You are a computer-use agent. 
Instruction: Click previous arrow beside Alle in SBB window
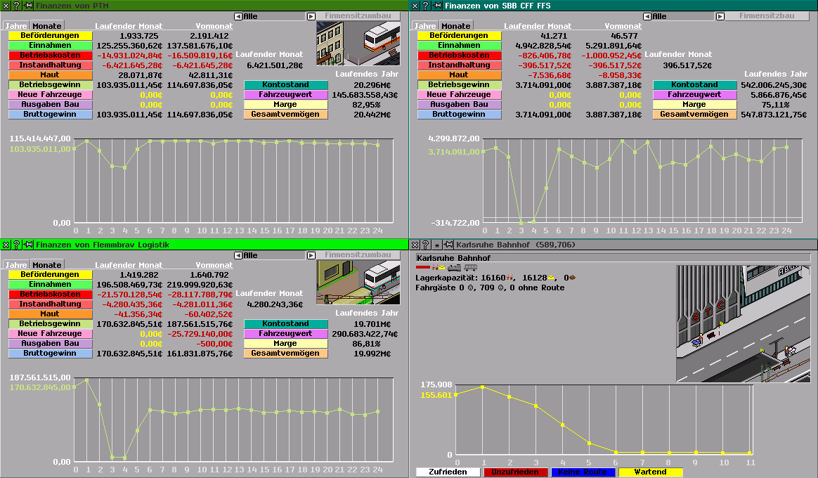(x=647, y=16)
